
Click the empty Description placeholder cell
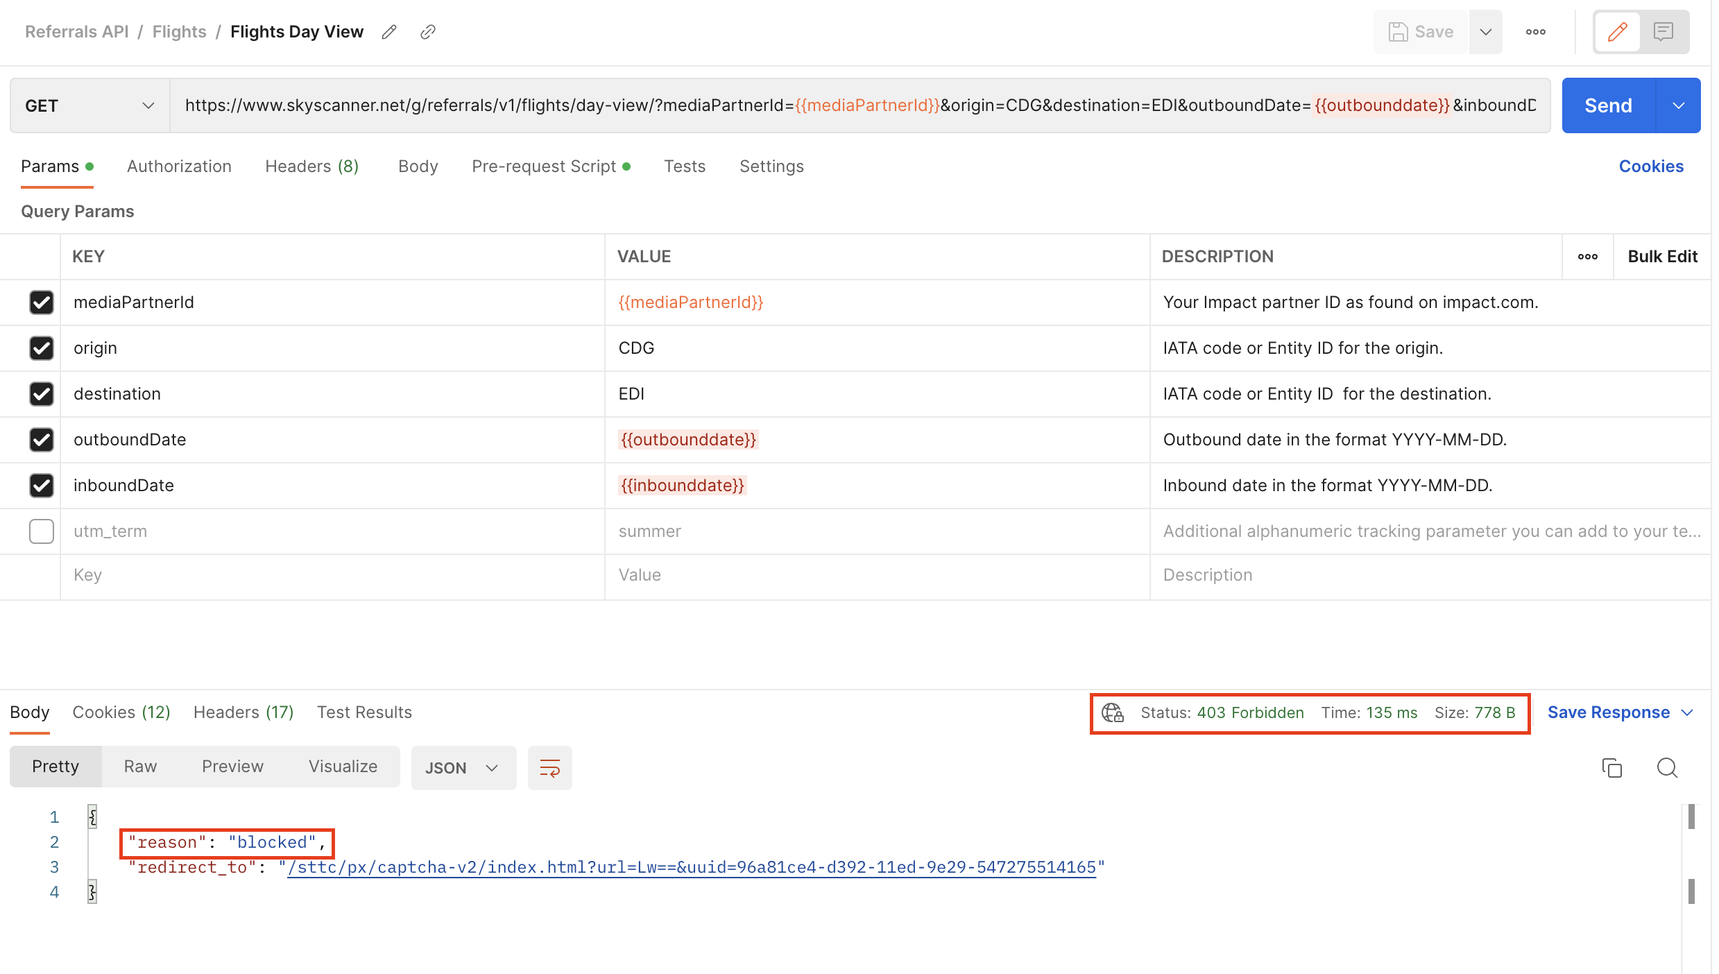[x=1430, y=575]
